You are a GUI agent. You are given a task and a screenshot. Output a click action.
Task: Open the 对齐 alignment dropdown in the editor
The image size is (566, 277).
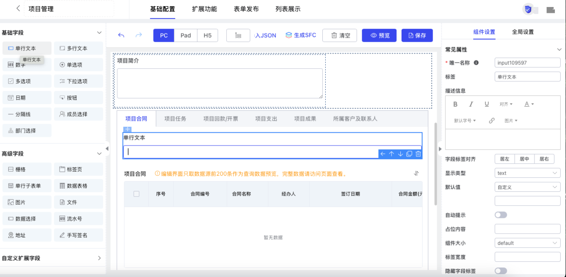tap(506, 104)
